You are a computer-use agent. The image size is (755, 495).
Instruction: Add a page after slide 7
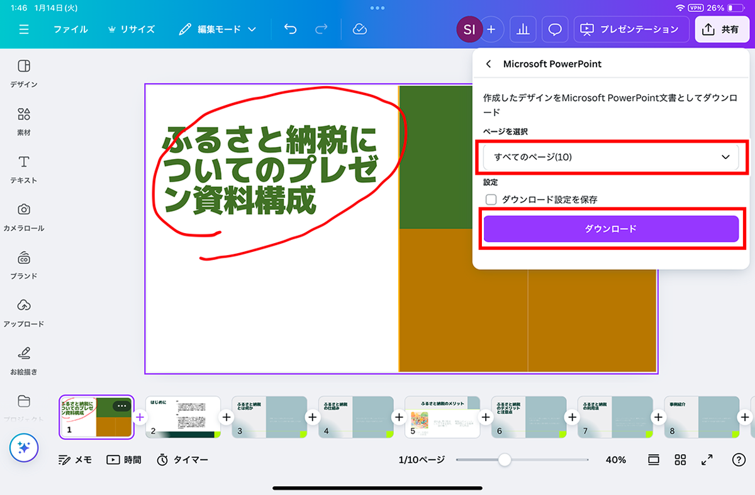click(658, 416)
